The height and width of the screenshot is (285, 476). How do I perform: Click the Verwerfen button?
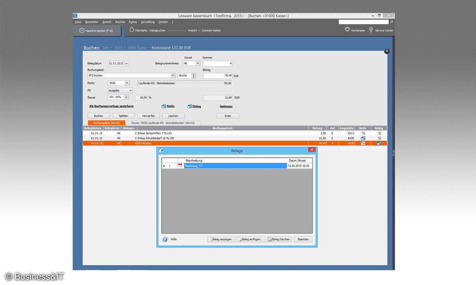point(148,116)
